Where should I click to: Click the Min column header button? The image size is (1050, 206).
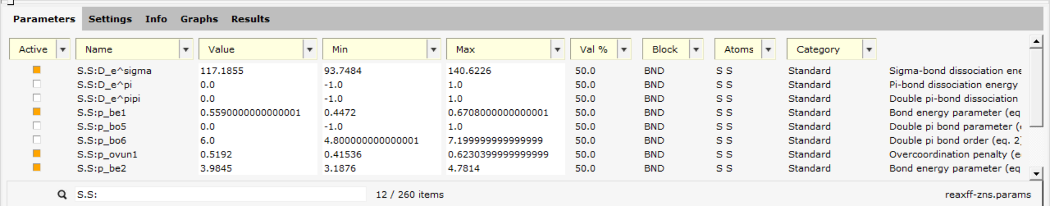375,49
